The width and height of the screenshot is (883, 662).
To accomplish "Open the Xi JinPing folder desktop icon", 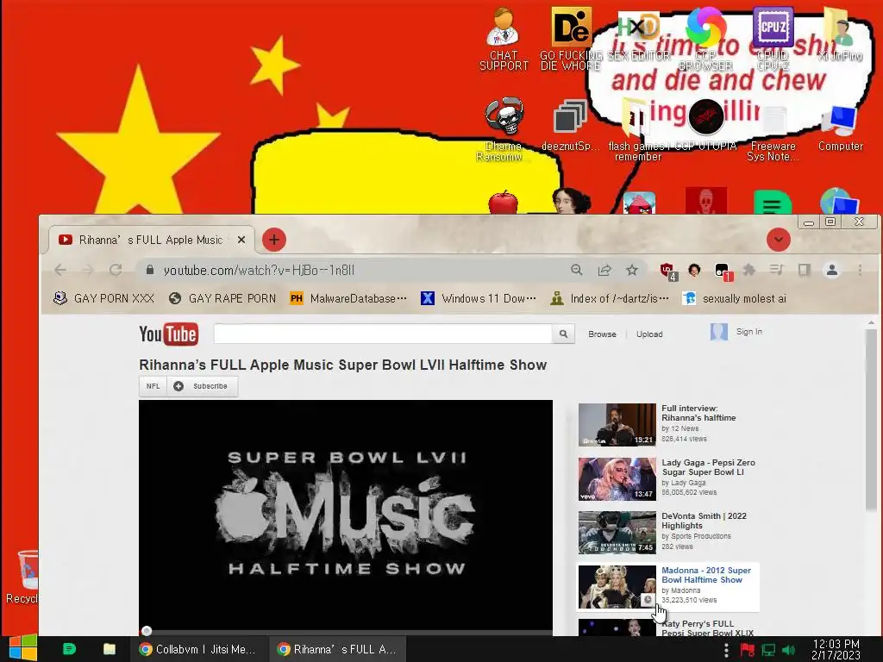I will point(840,34).
